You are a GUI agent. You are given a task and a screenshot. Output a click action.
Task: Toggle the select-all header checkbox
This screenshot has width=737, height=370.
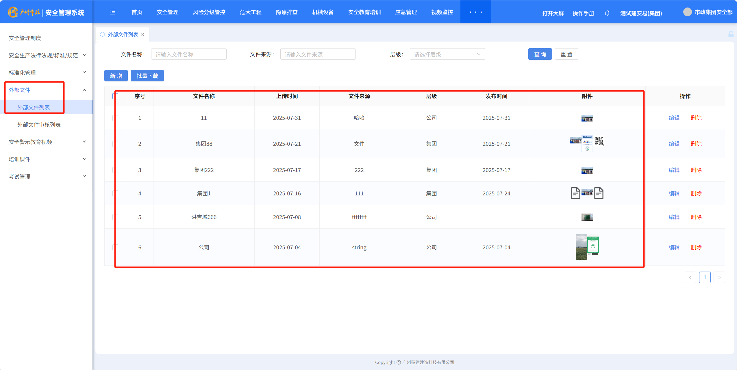point(115,96)
